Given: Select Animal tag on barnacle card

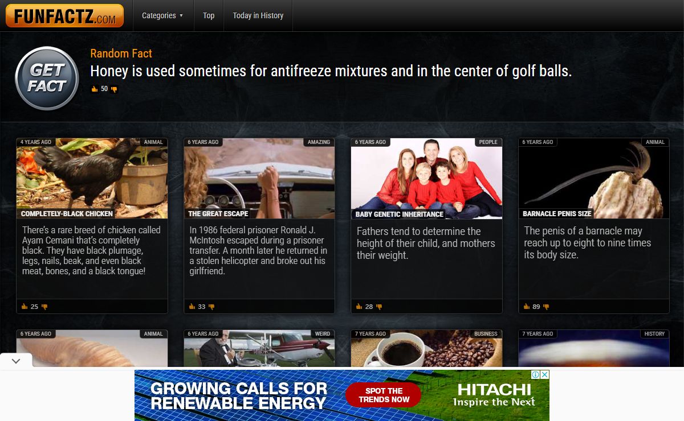Looking at the screenshot, I should coord(655,142).
